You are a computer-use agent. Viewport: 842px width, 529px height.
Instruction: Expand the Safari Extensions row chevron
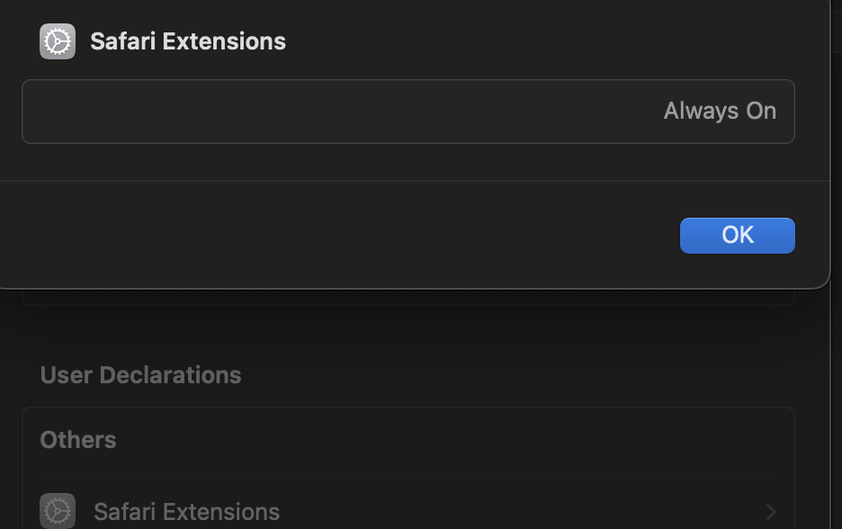tap(770, 512)
